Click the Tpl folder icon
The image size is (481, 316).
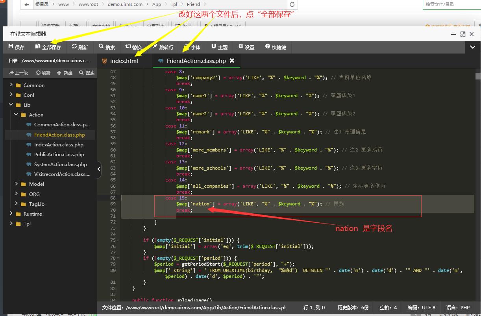(x=18, y=224)
